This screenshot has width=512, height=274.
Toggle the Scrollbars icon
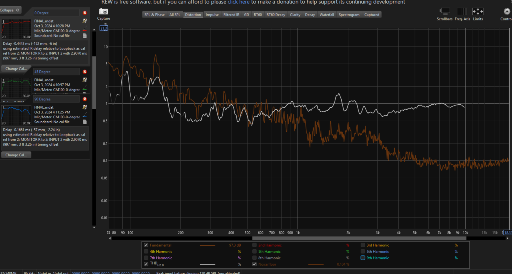[x=445, y=11]
